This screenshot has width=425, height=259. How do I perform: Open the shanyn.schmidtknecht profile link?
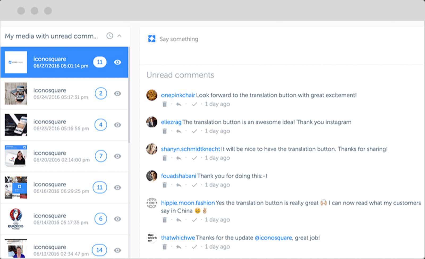coord(190,149)
